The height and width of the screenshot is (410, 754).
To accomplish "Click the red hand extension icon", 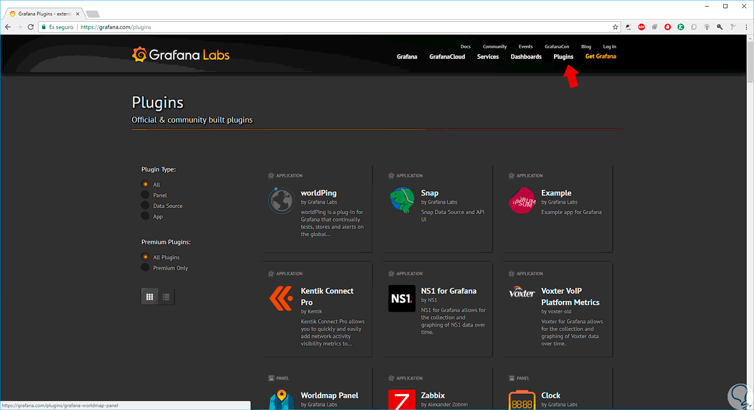I will tap(668, 27).
